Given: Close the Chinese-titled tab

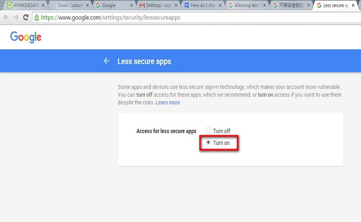Looking at the screenshot, I should click(x=309, y=6).
